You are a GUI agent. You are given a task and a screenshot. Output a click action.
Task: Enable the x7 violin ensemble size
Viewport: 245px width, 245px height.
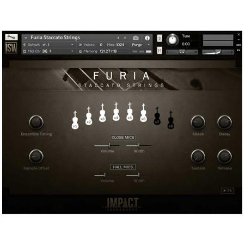click(157, 115)
